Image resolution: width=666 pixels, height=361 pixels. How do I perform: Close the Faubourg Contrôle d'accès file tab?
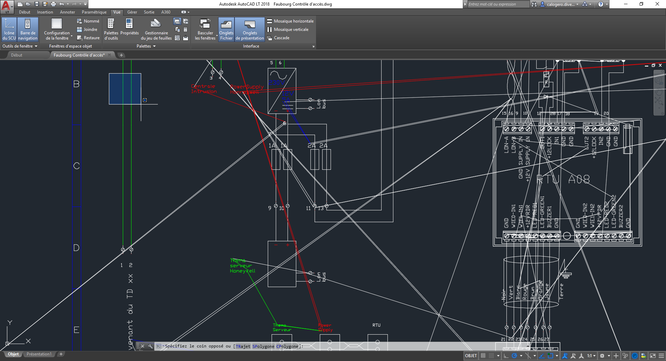[x=110, y=55]
